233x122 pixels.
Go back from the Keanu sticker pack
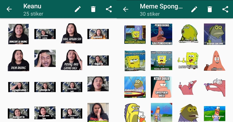point(9,9)
